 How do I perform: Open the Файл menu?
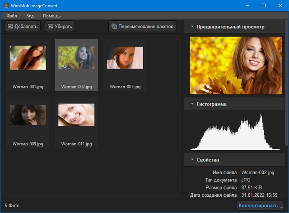12,16
